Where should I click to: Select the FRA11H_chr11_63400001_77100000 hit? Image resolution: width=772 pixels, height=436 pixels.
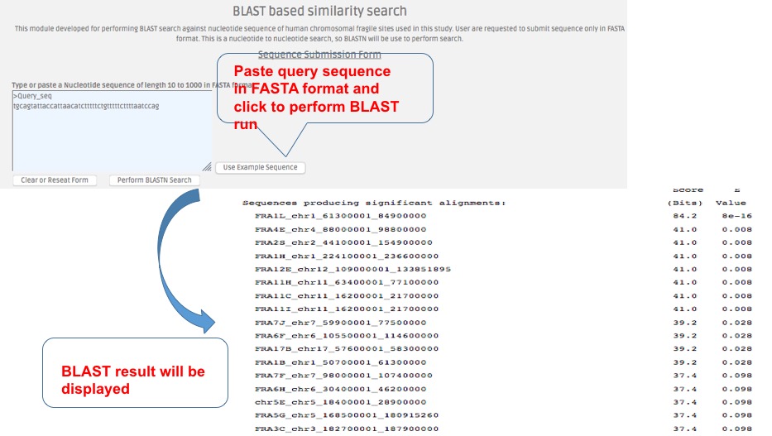[x=347, y=283]
